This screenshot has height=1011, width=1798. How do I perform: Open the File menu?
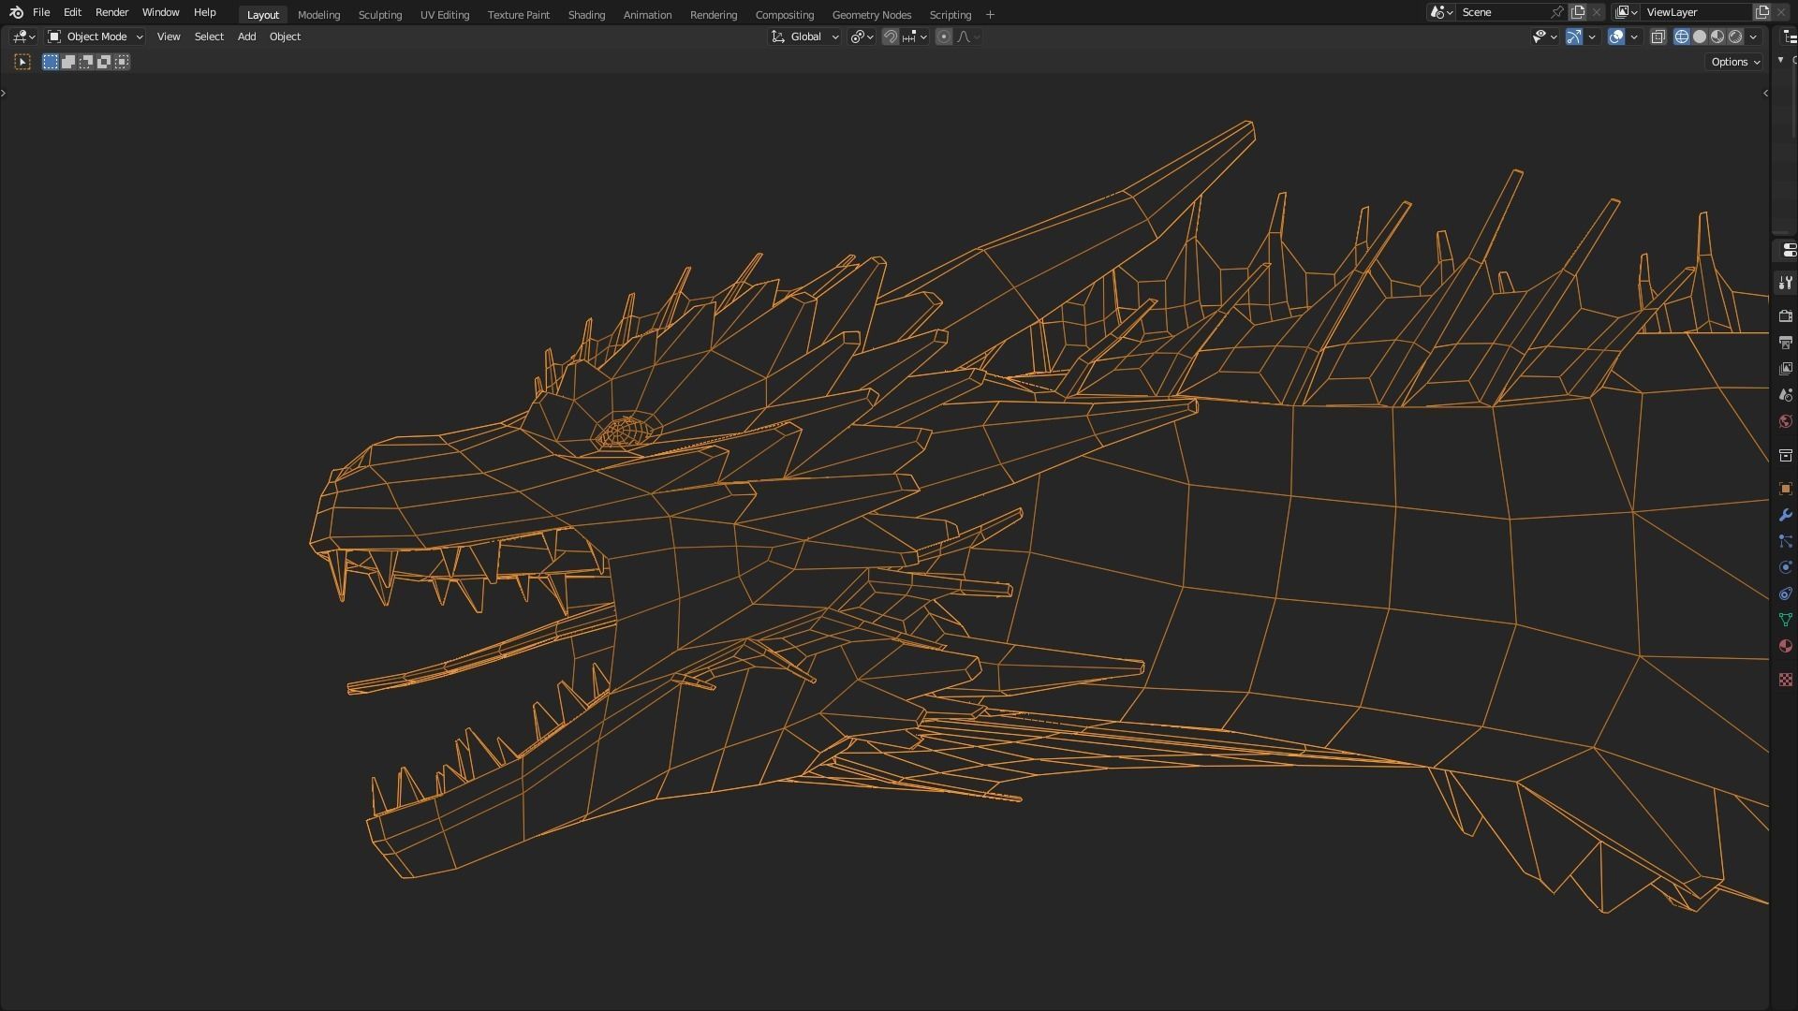point(41,12)
